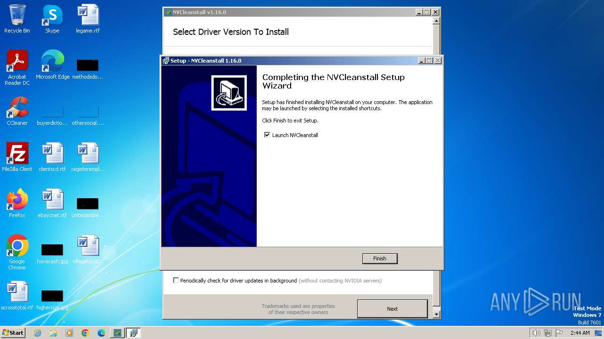604x339 pixels.
Task: Click Show desktop button at taskbar end
Action: pyautogui.click(x=599, y=333)
